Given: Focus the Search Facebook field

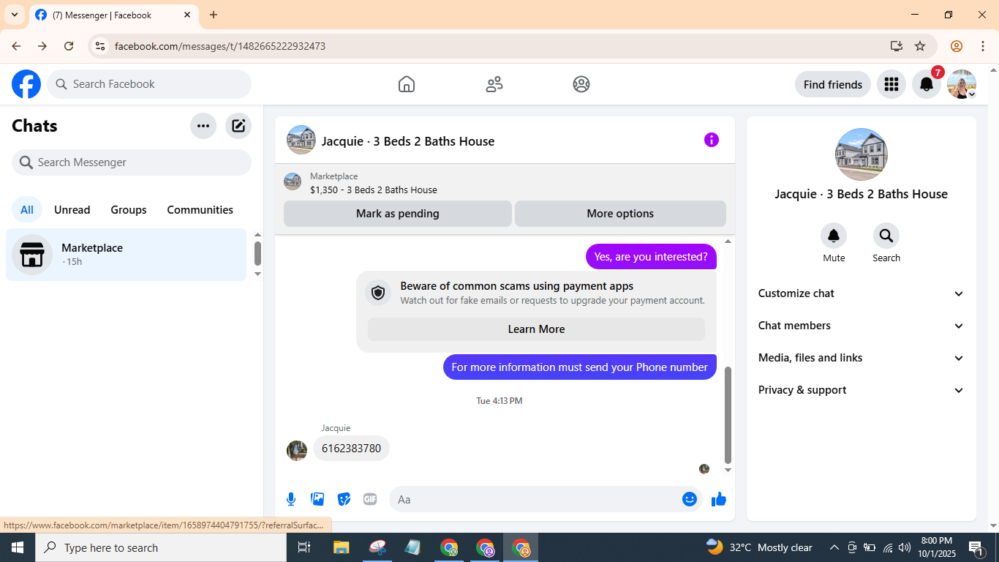Looking at the screenshot, I should [149, 84].
